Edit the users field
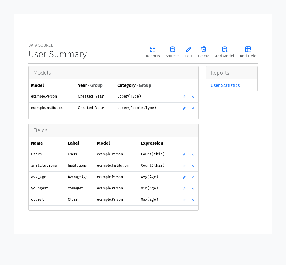Viewport: 286px width, 265px height. (184, 154)
